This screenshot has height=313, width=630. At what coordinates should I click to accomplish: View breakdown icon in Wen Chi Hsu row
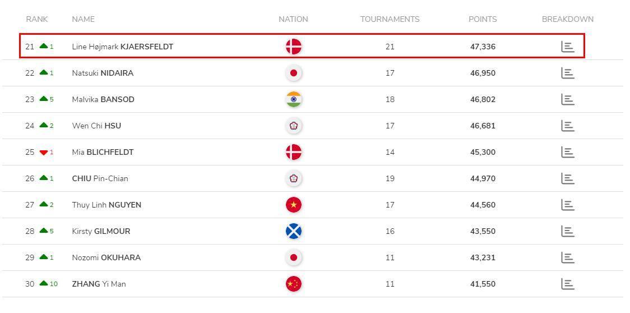[x=567, y=126]
